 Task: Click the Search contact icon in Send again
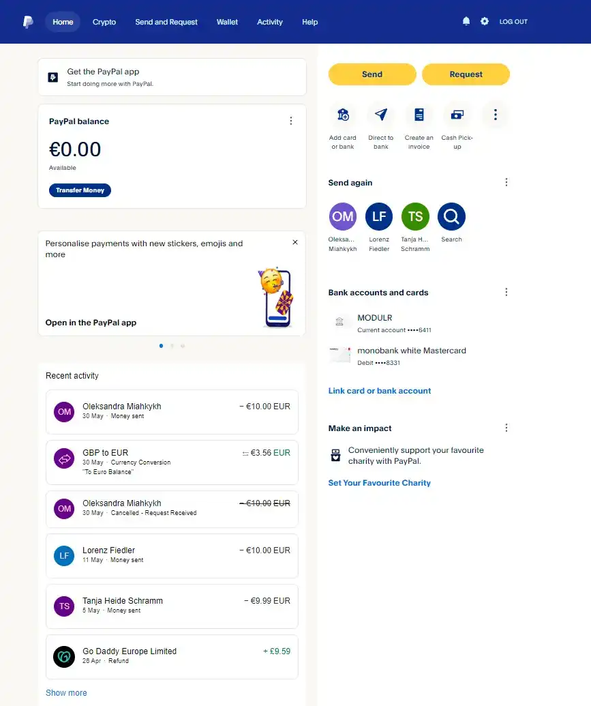[451, 217]
